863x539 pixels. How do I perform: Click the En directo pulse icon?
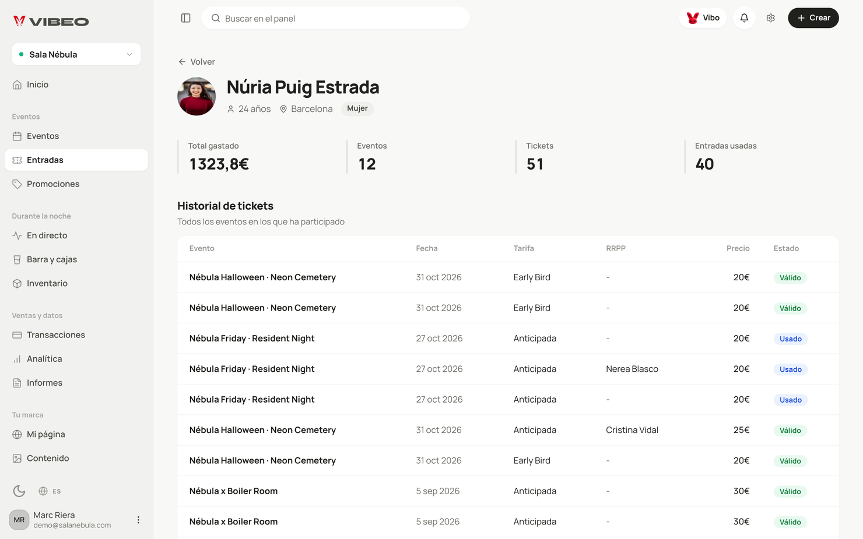pyautogui.click(x=17, y=236)
